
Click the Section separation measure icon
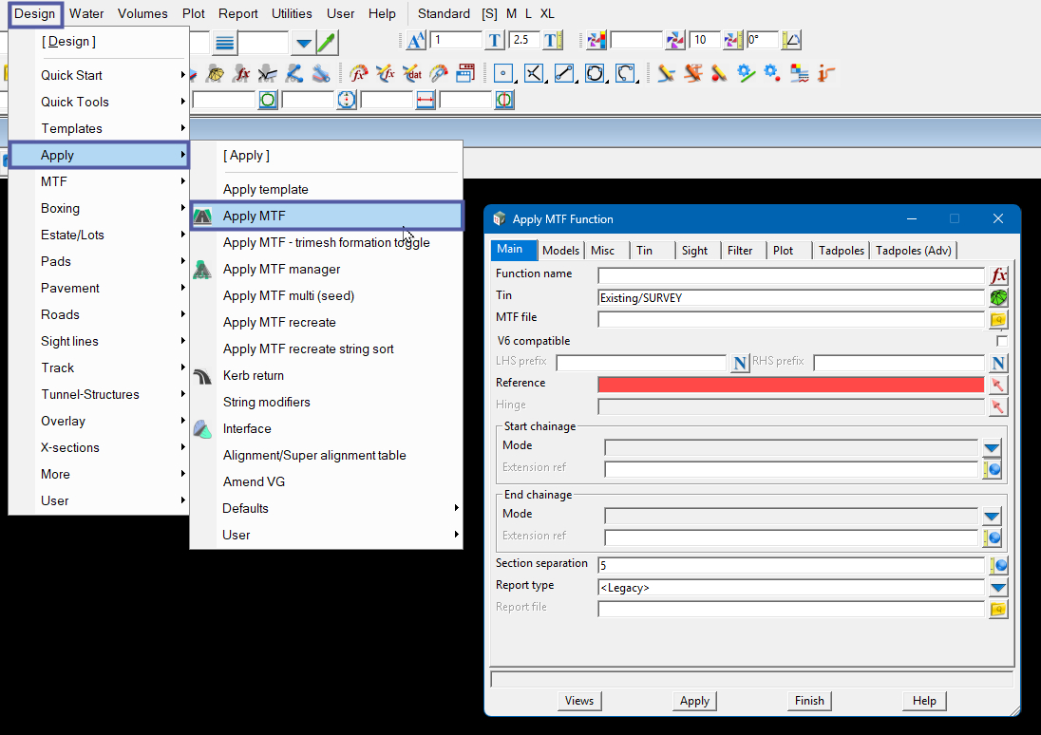[997, 566]
